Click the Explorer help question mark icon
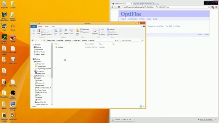219x123 pixels. pos(144,26)
